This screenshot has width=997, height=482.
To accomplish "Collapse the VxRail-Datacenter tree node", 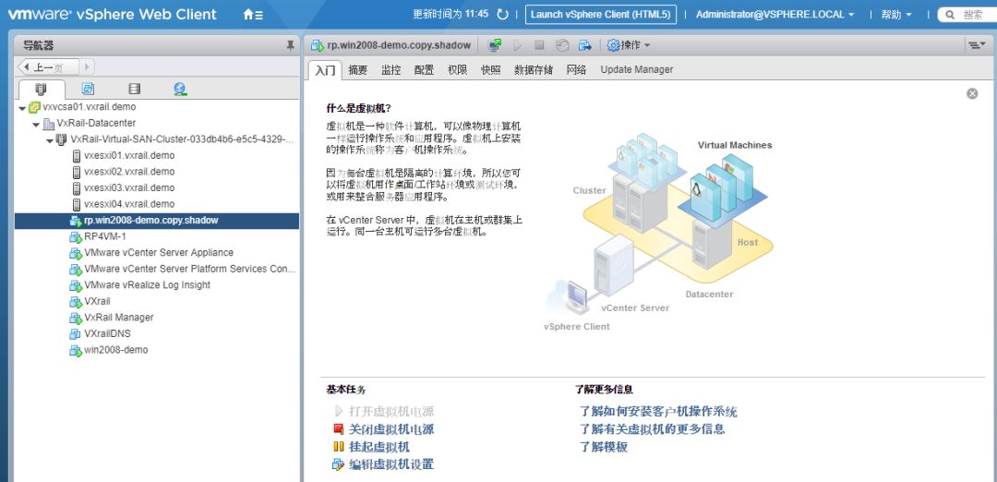I will tap(36, 125).
